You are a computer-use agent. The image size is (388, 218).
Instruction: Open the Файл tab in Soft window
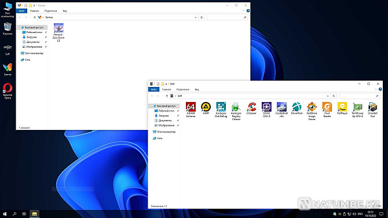tap(153, 89)
